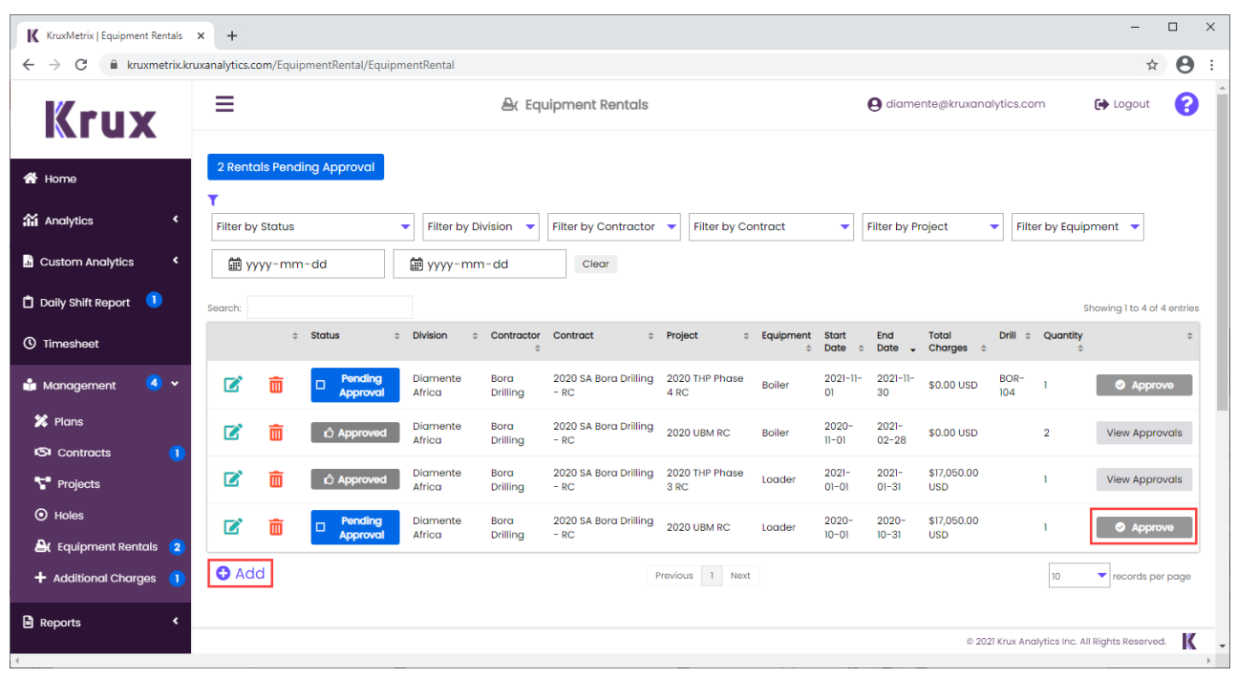
Task: Tick the checkbox in first Pending Approval badge
Action: (321, 386)
